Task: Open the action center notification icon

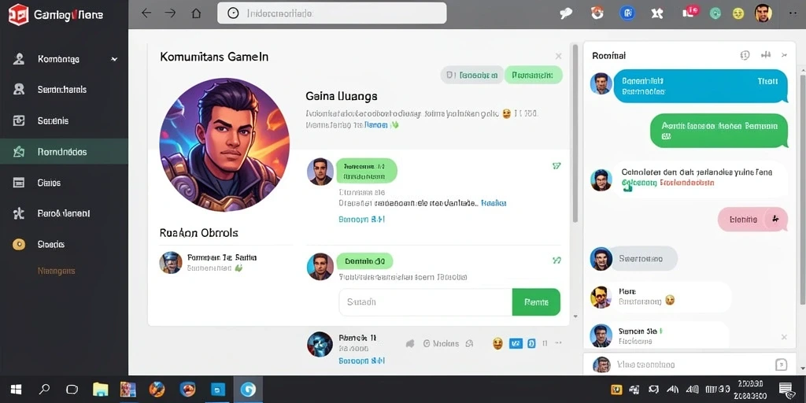Action: coord(786,389)
